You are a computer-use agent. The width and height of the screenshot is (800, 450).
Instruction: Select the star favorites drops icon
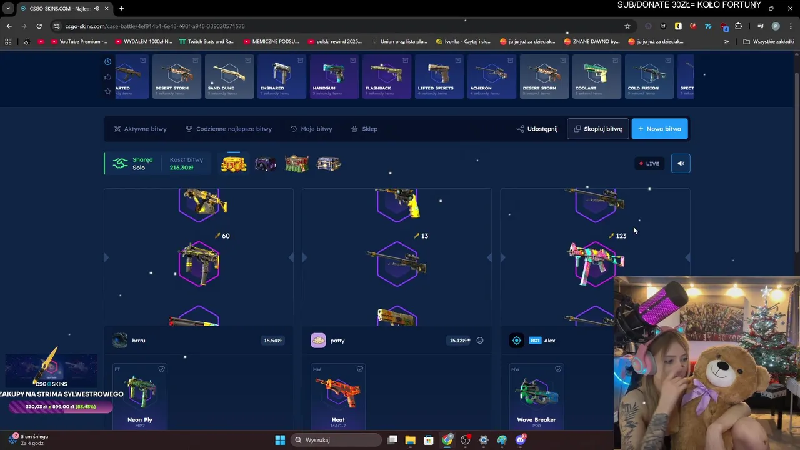click(107, 91)
